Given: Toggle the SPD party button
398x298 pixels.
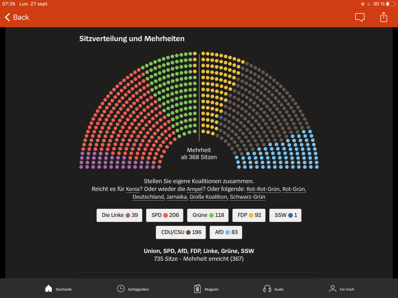Looking at the screenshot, I should [x=165, y=215].
